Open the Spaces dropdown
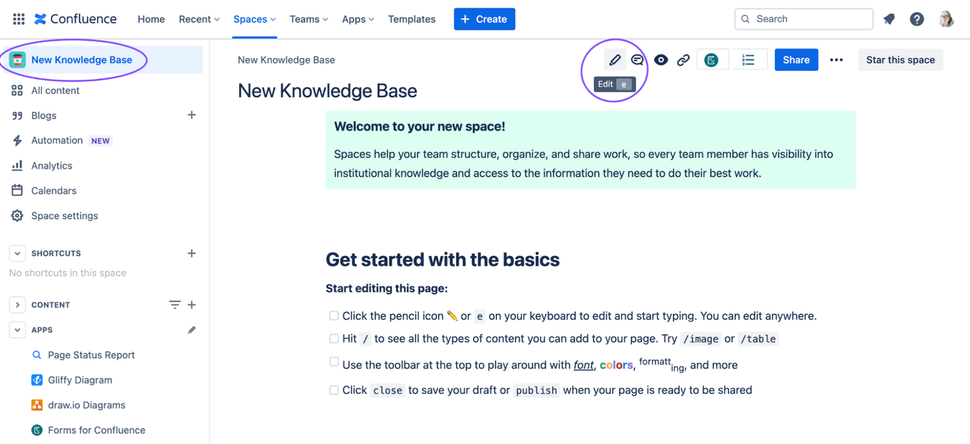 pyautogui.click(x=255, y=19)
